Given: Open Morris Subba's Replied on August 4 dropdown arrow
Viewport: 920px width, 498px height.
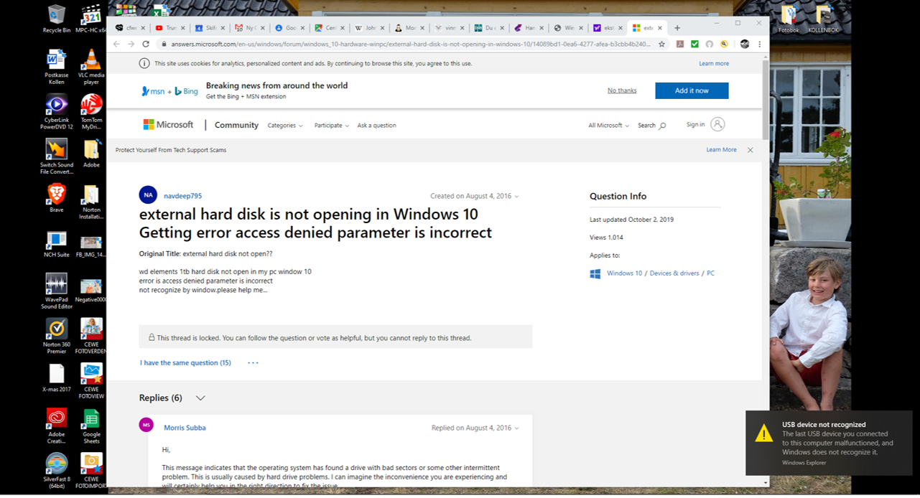Looking at the screenshot, I should (516, 428).
